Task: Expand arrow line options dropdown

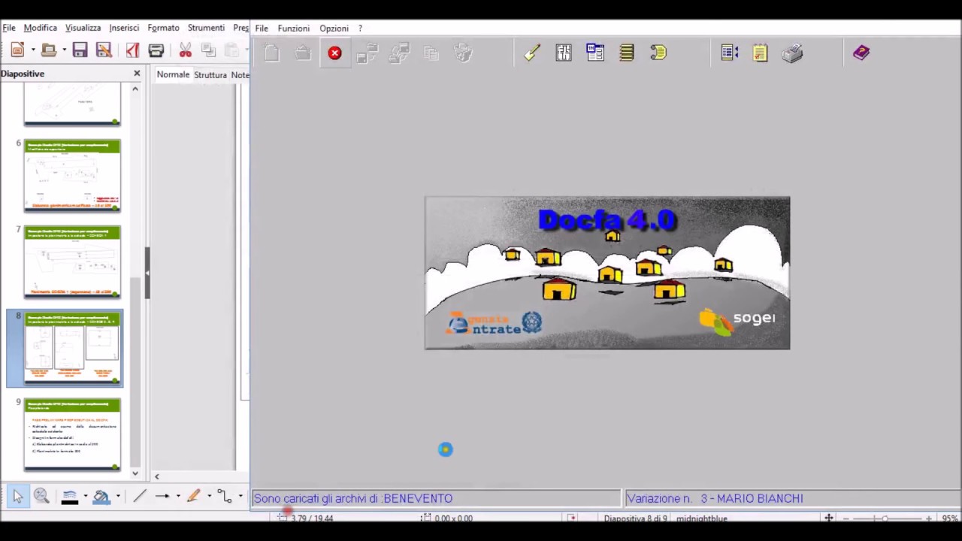Action: [178, 496]
